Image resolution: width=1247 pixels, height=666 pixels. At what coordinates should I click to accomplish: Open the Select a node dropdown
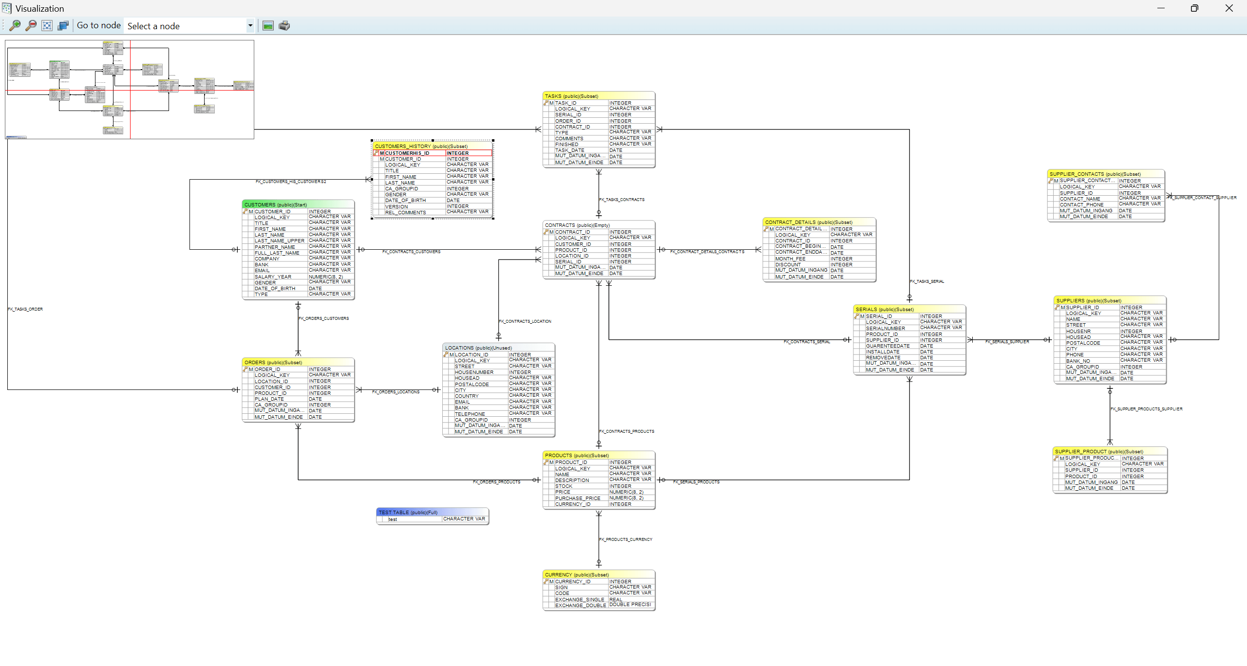coord(249,25)
